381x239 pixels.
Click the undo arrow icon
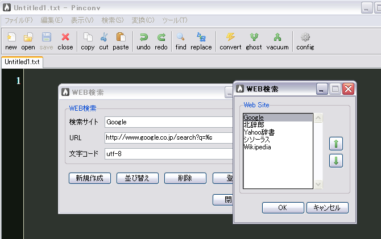coord(144,37)
